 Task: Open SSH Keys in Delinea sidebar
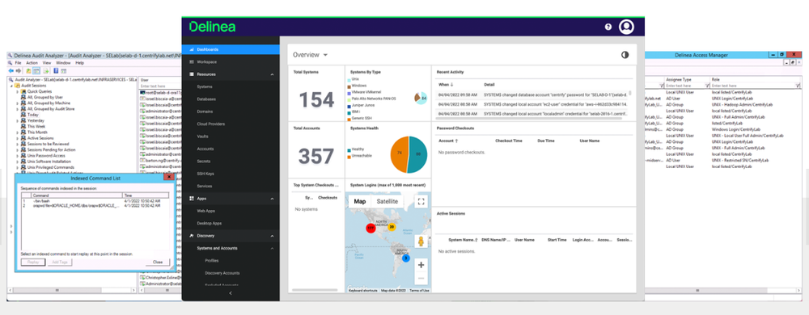[x=205, y=174]
